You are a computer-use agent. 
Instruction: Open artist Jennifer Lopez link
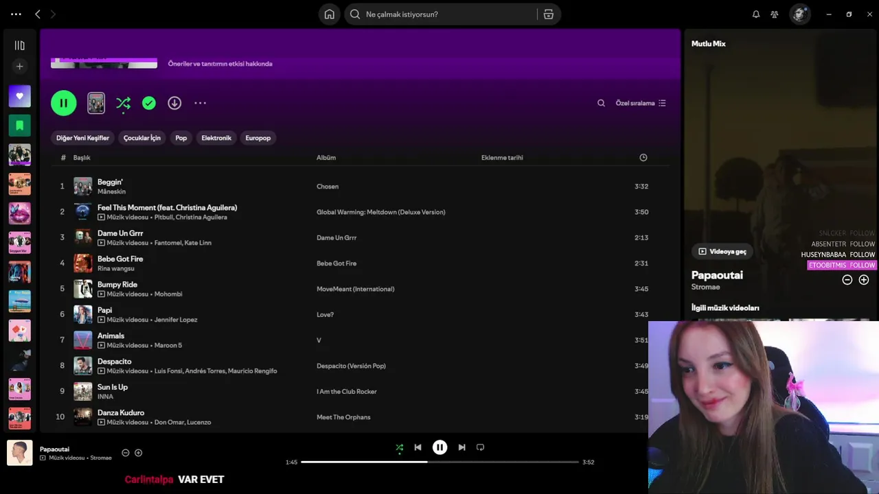(x=176, y=320)
